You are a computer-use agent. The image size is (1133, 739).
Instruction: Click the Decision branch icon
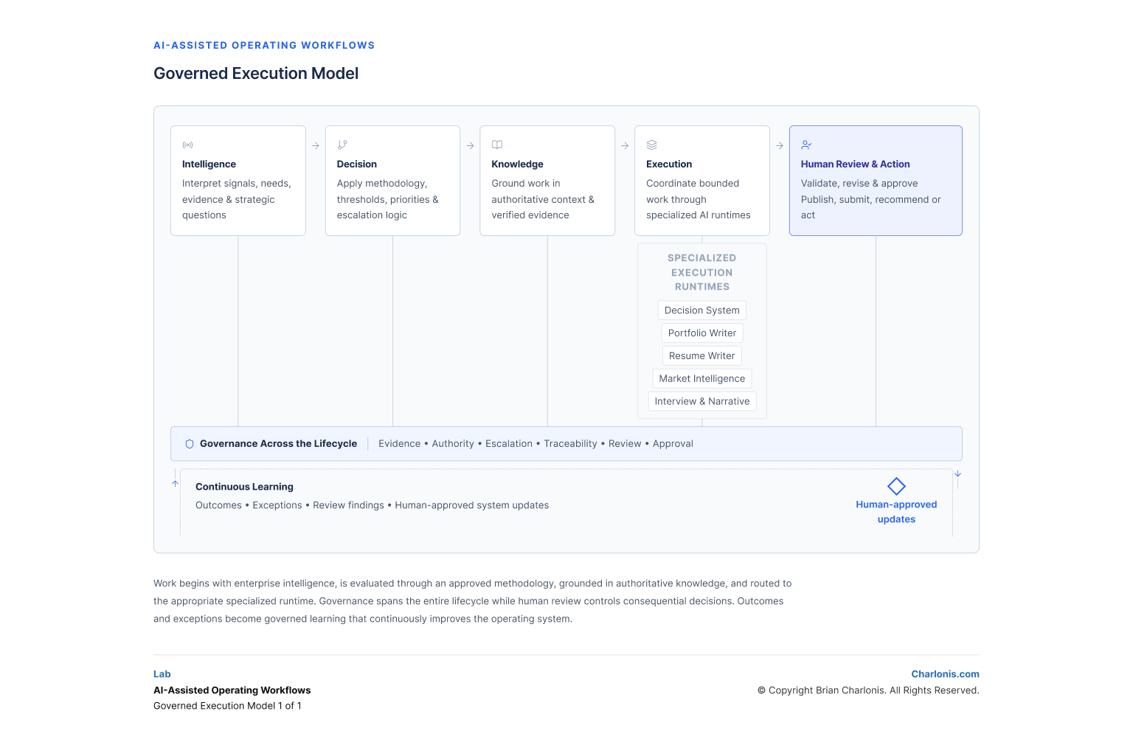point(342,145)
